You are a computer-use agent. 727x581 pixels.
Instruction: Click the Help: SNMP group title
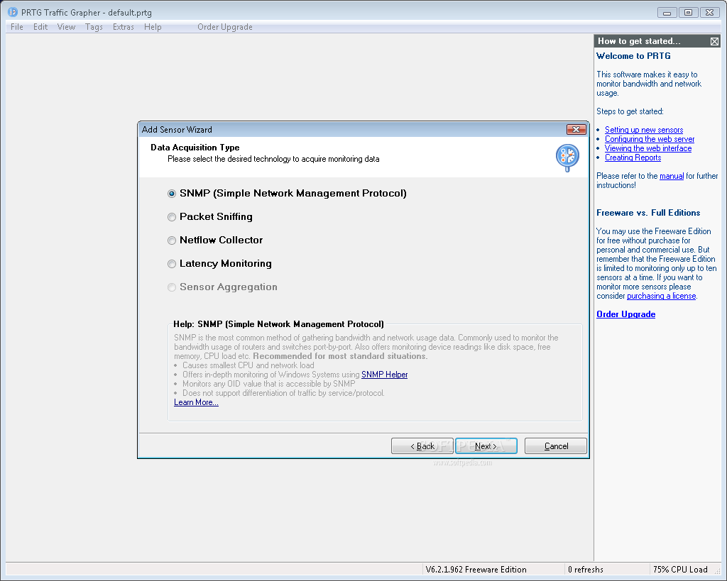[278, 324]
